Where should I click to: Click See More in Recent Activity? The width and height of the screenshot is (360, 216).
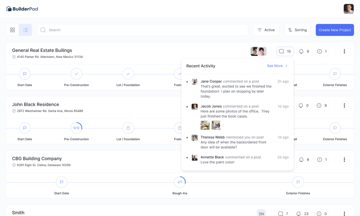pyautogui.click(x=277, y=66)
